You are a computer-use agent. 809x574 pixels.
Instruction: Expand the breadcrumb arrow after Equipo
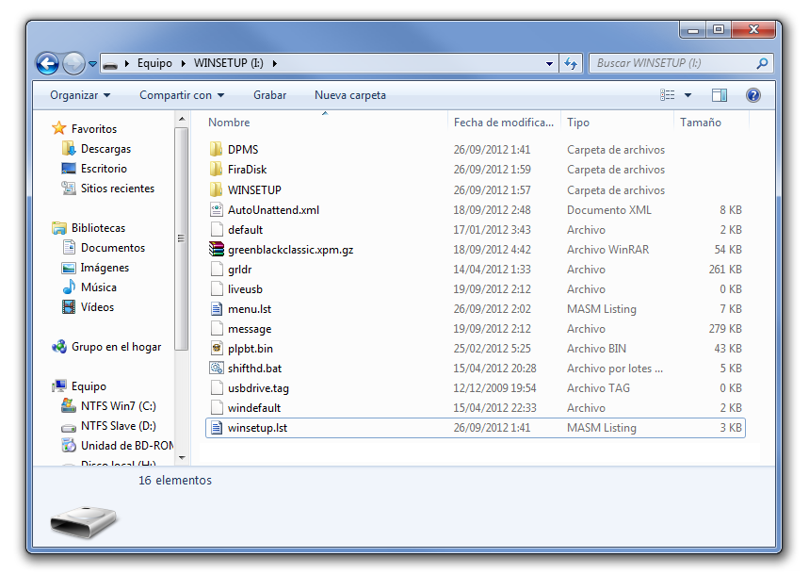[183, 63]
